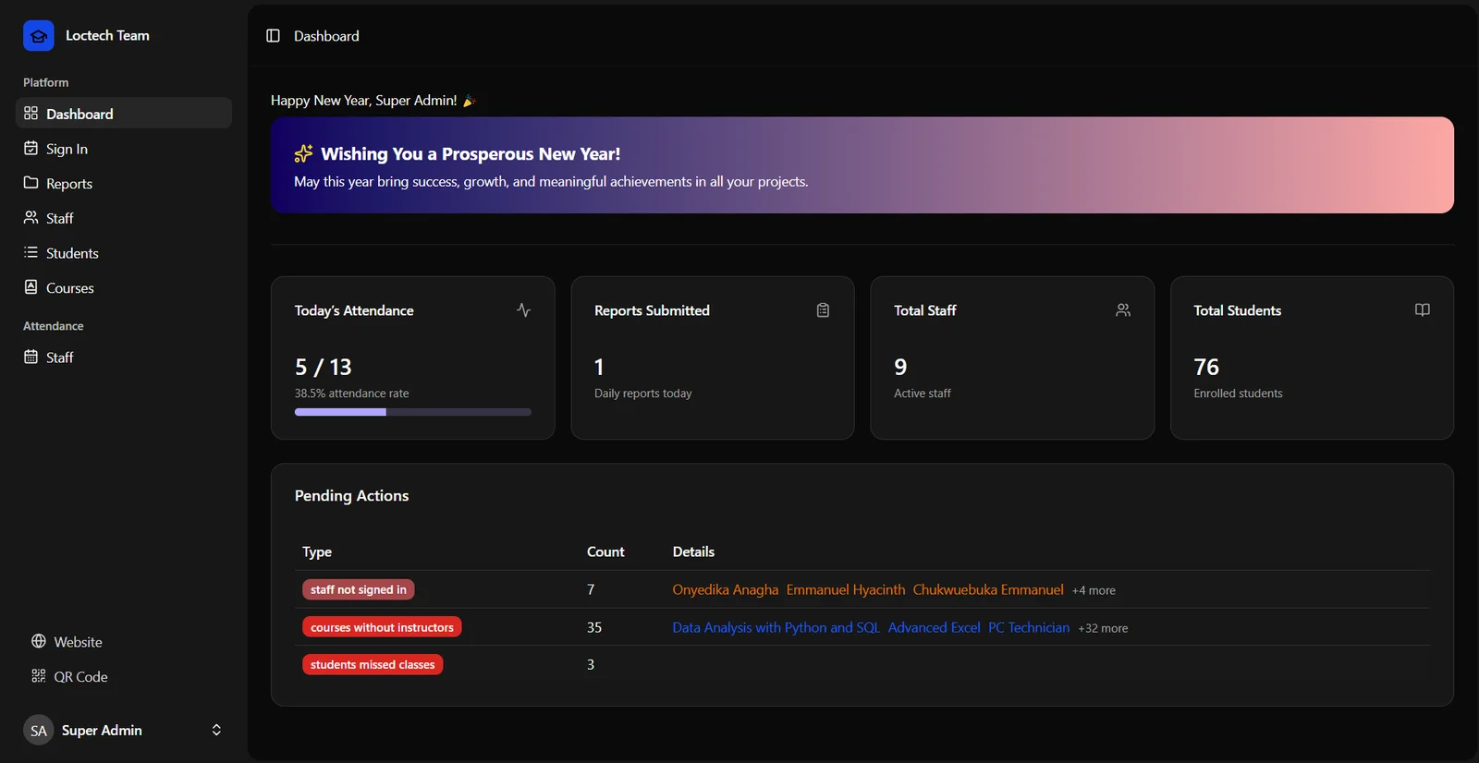Open Data Analysis with Python and SQL course
1479x763 pixels.
tap(776, 627)
